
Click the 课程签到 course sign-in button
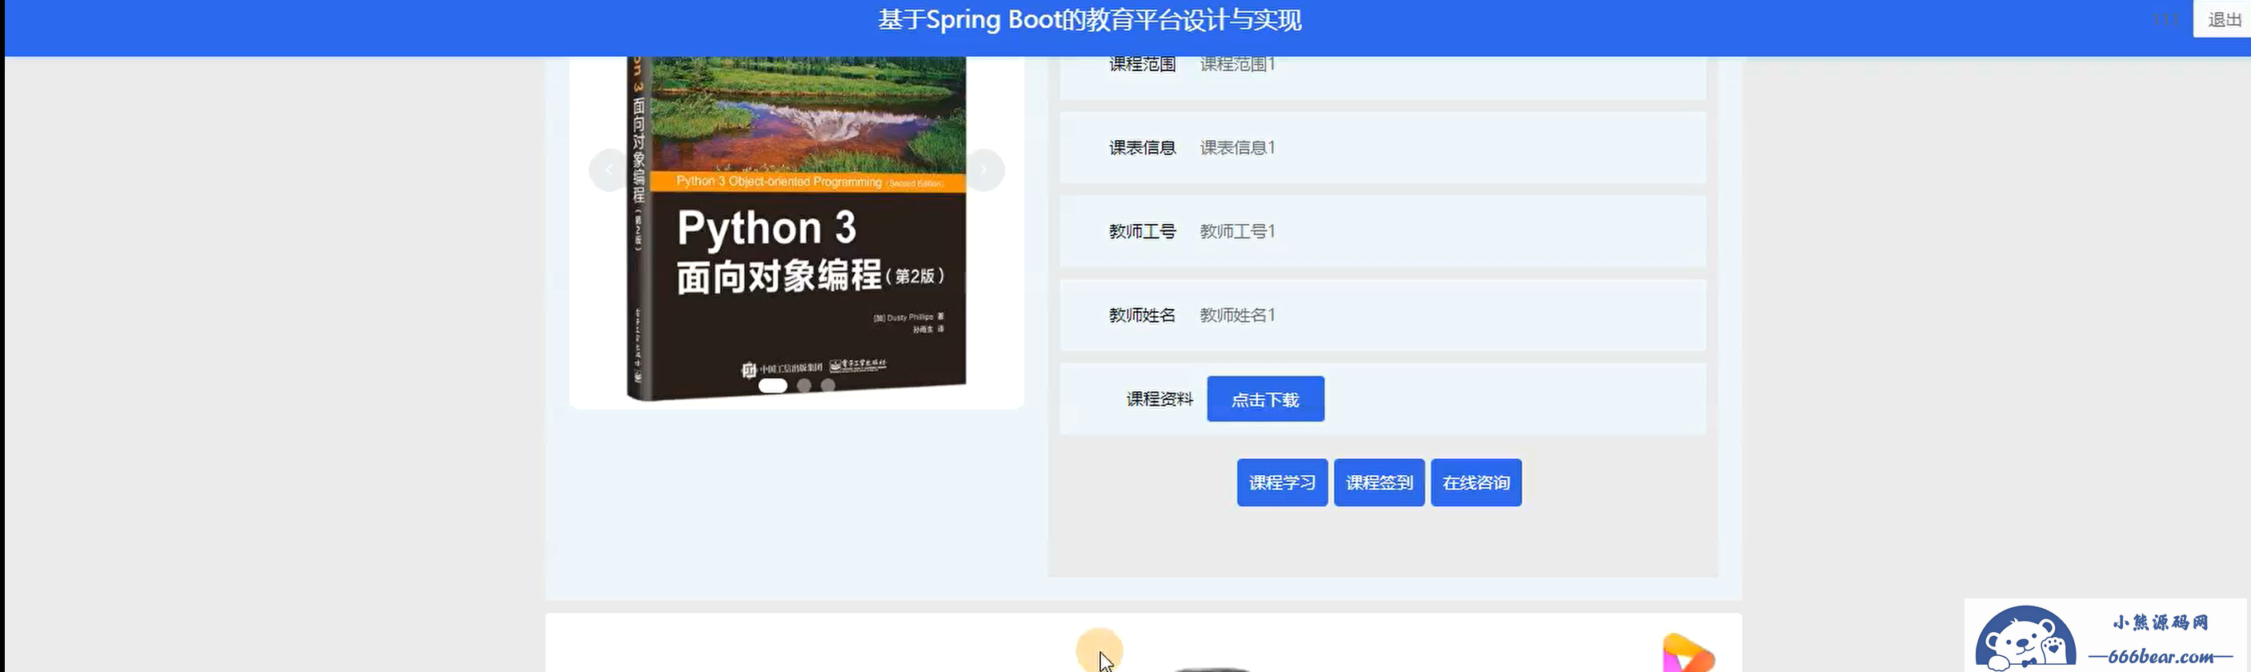point(1379,482)
